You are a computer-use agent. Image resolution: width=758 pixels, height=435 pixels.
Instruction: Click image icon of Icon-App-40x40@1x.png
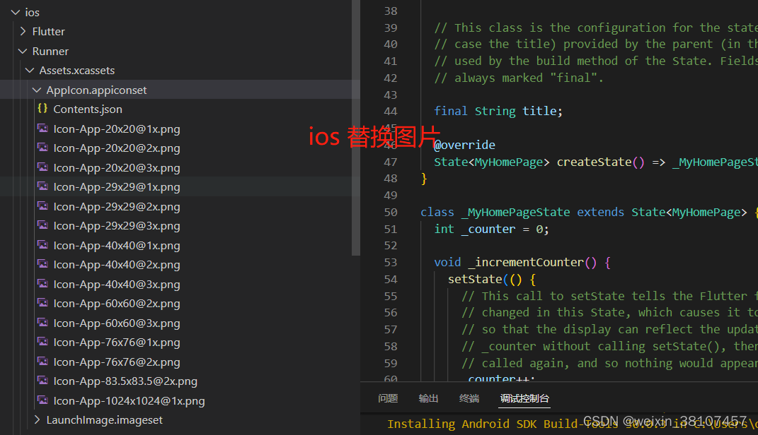click(x=43, y=245)
